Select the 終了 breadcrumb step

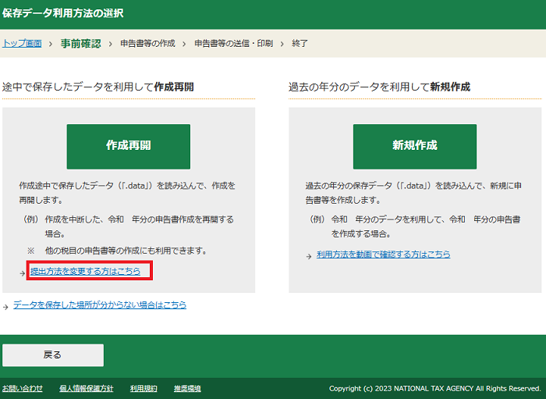(300, 43)
